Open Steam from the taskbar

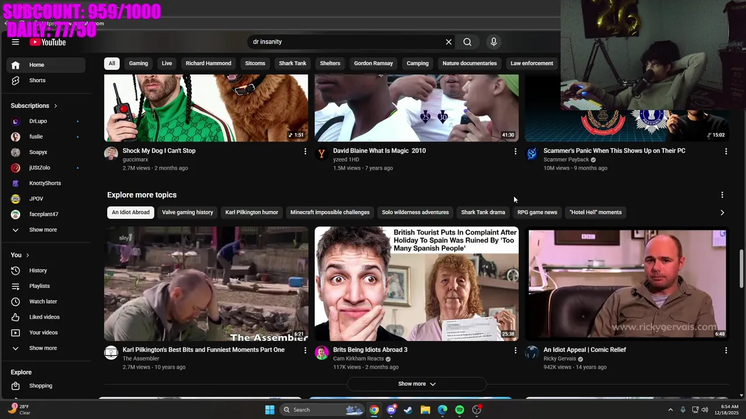click(408, 410)
